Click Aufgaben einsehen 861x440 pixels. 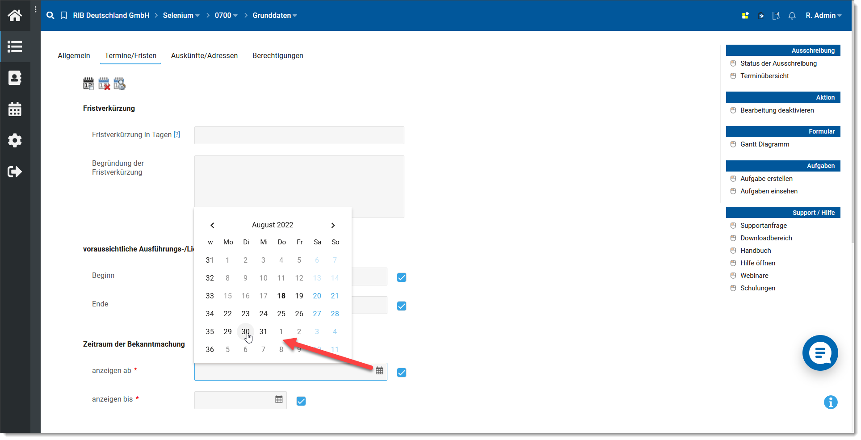[769, 191]
